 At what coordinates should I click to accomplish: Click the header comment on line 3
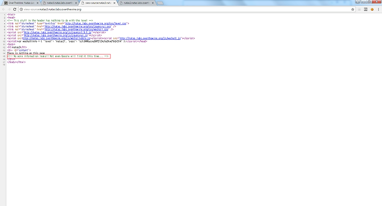[x=50, y=21]
